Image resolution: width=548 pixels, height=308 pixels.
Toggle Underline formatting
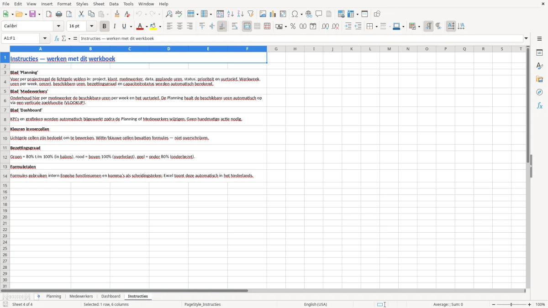(x=124, y=26)
